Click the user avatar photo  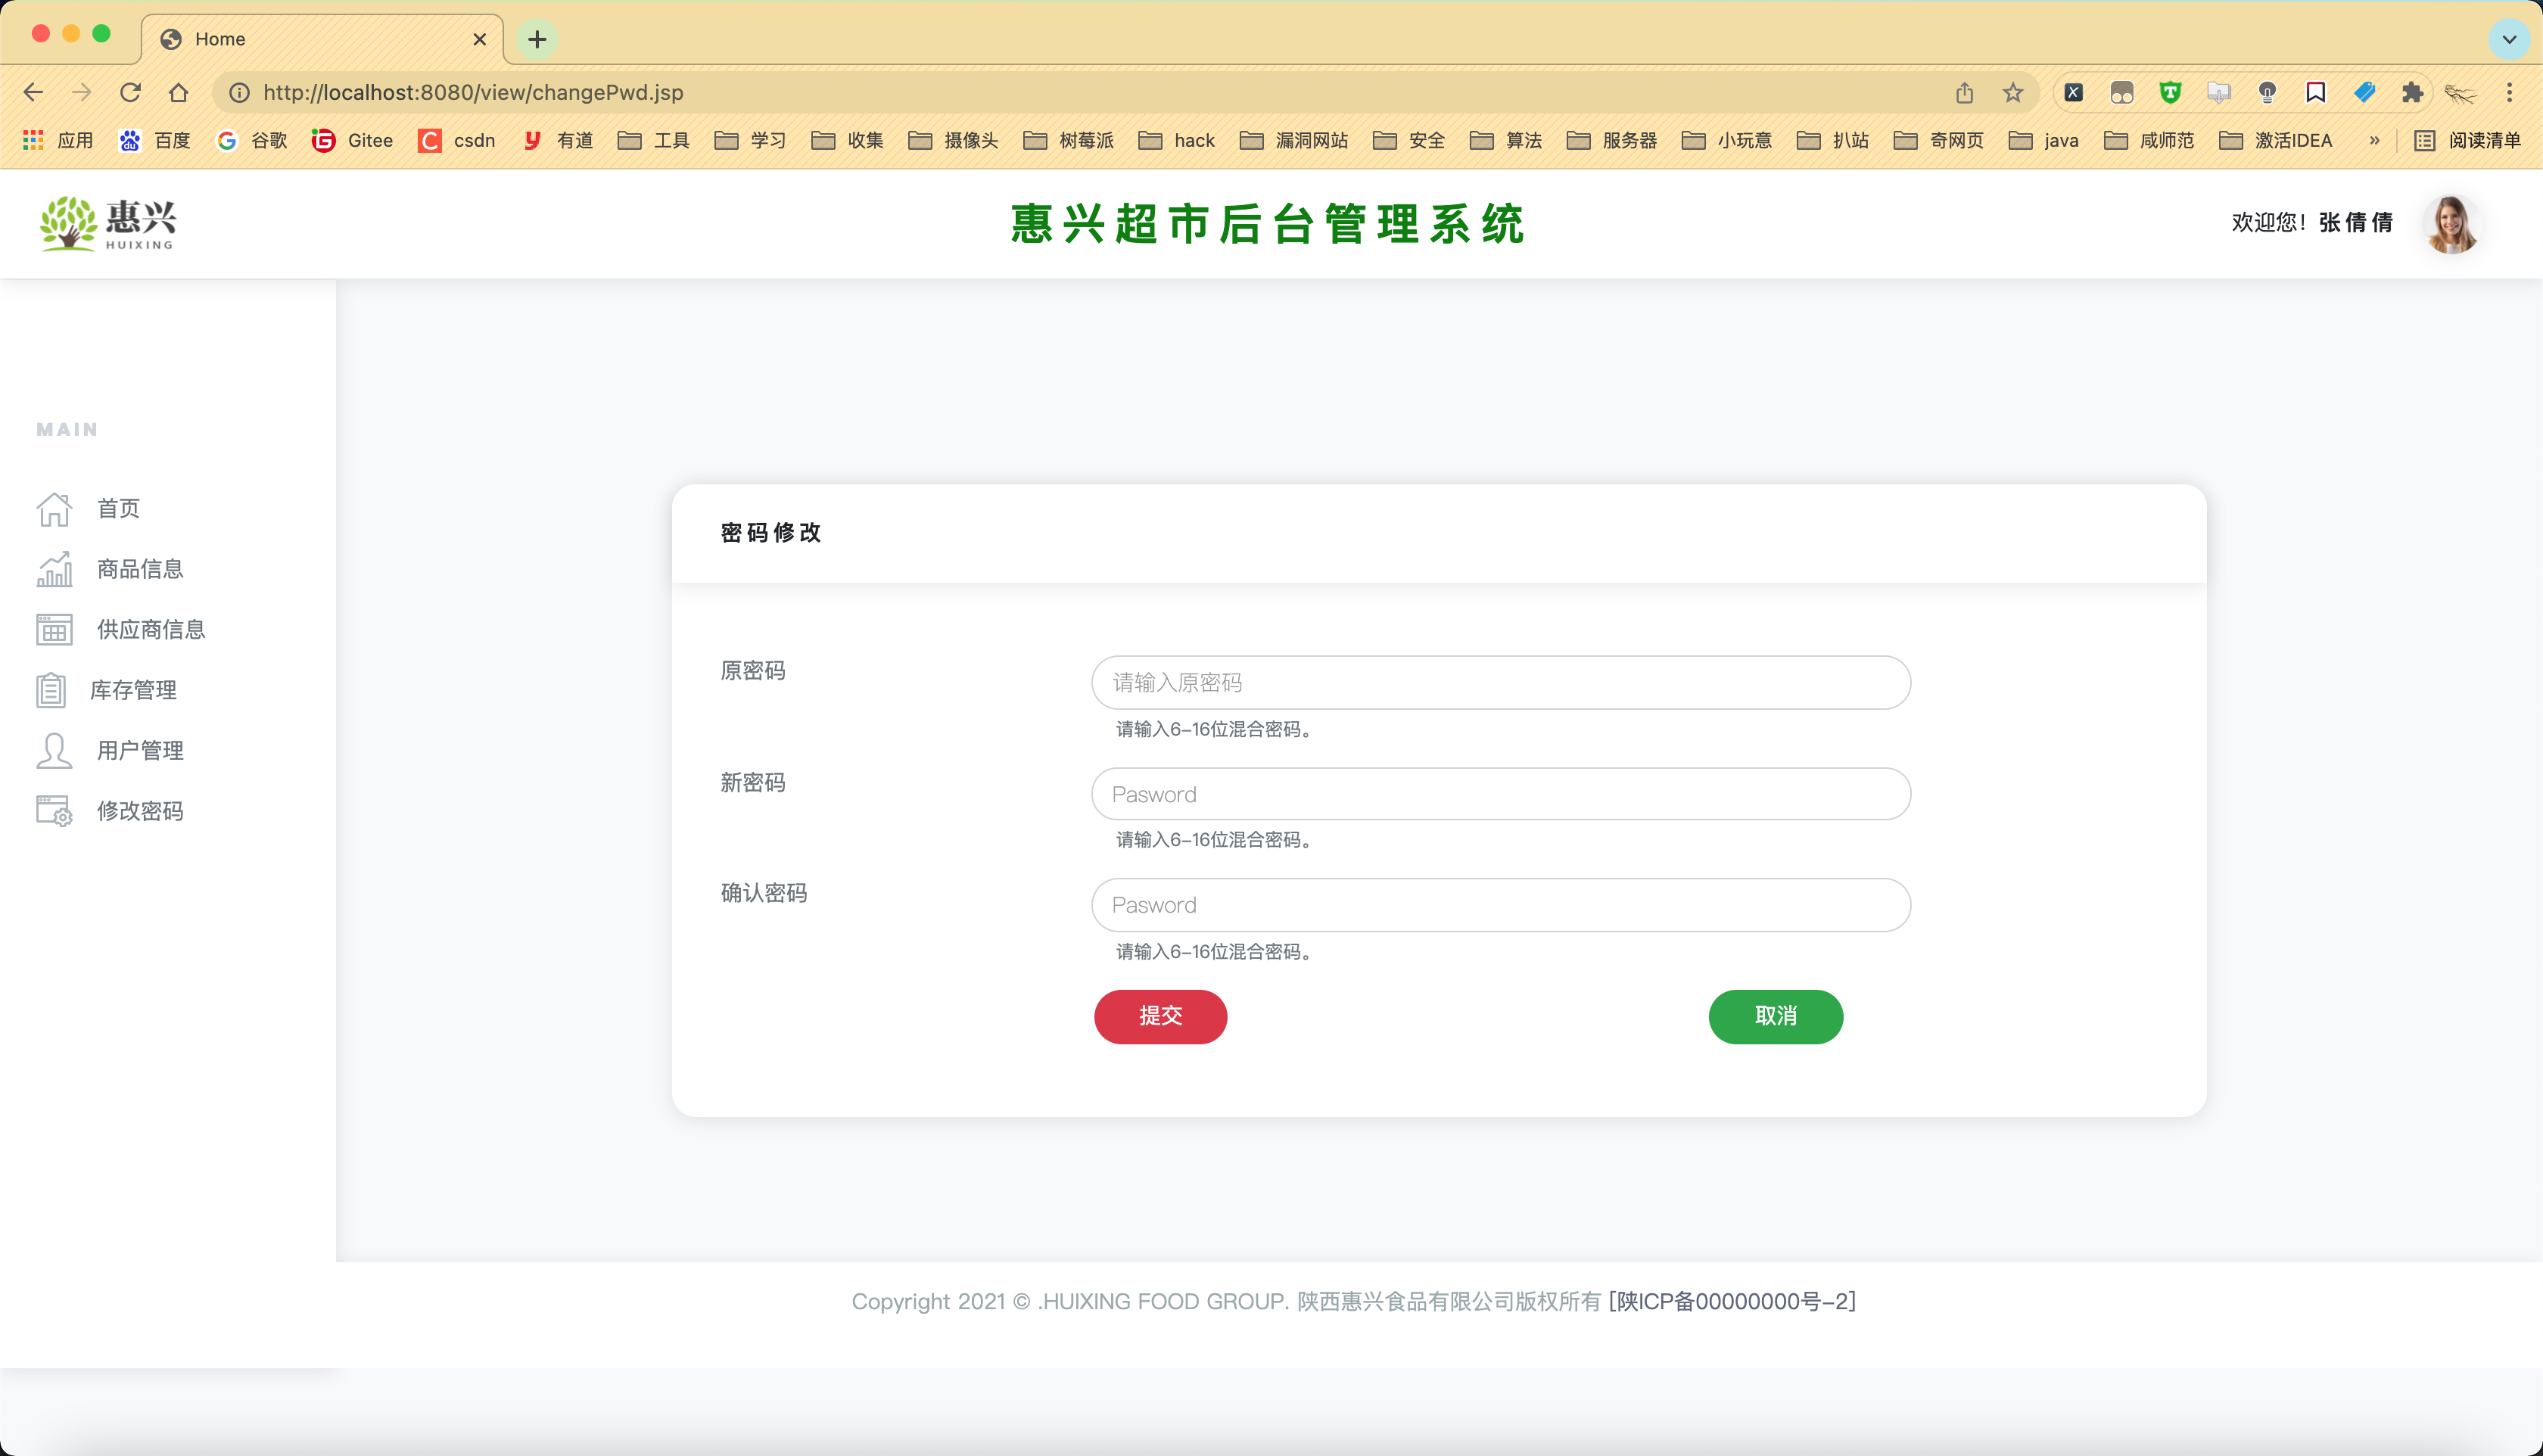click(2451, 224)
